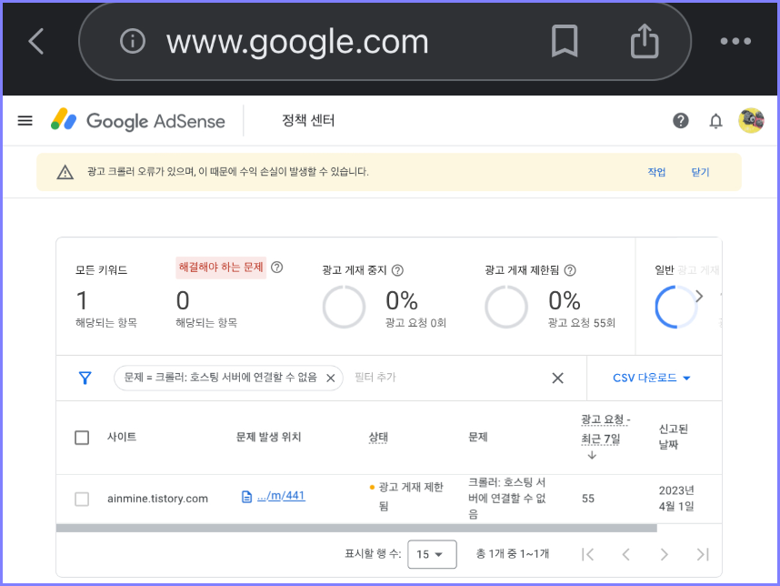Click the document icon beside .../m/441
The height and width of the screenshot is (586, 780).
point(246,497)
